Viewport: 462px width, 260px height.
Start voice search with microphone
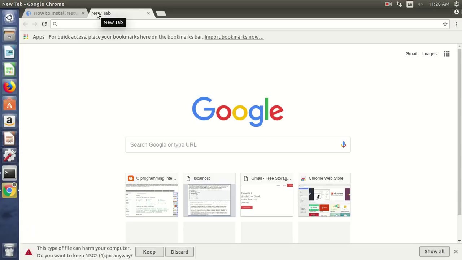[x=344, y=144]
